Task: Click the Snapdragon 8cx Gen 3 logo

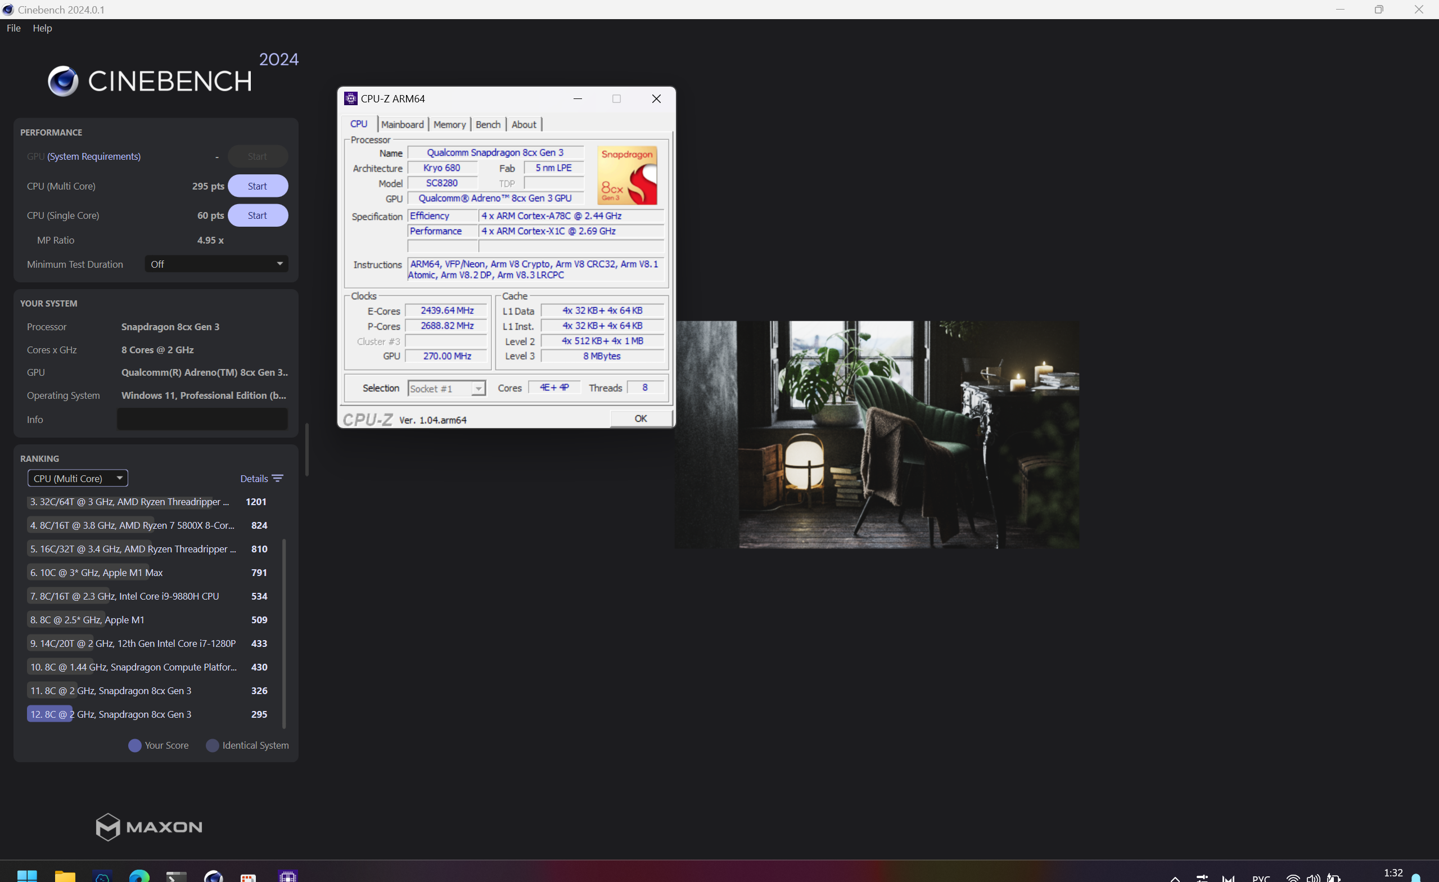Action: pos(627,175)
